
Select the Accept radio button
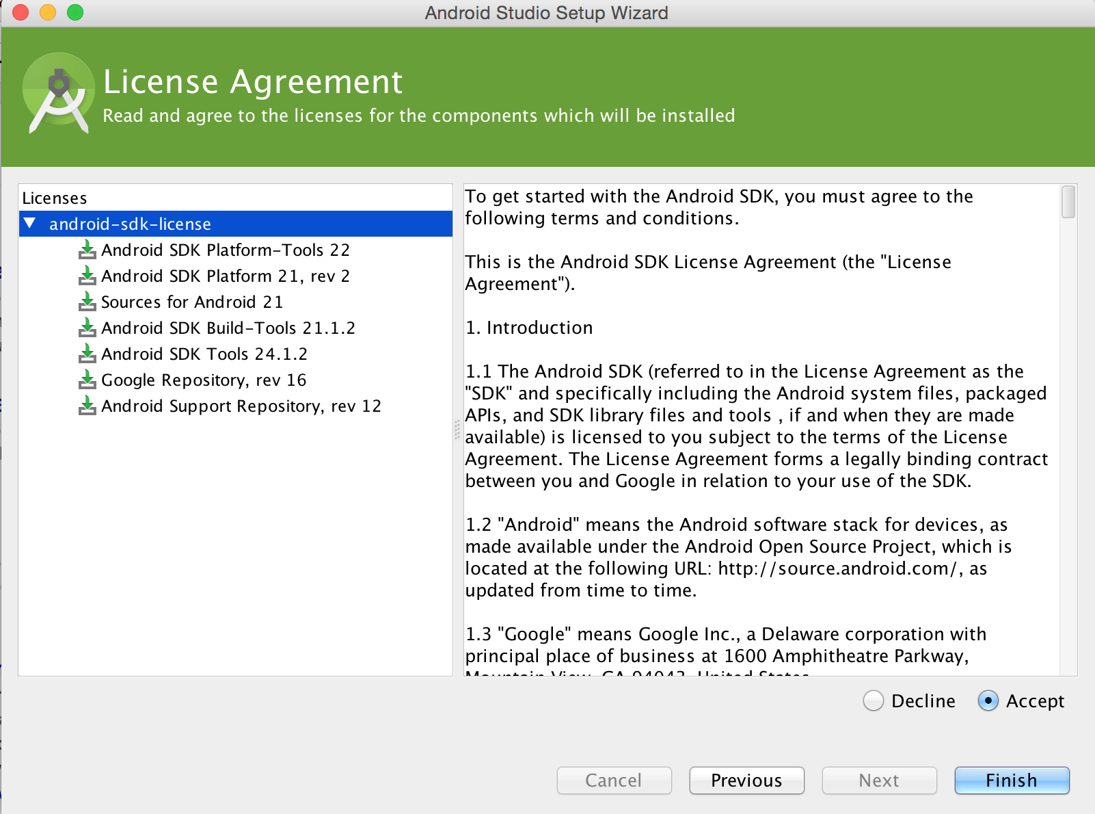(988, 701)
